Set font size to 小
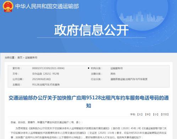 155,114
